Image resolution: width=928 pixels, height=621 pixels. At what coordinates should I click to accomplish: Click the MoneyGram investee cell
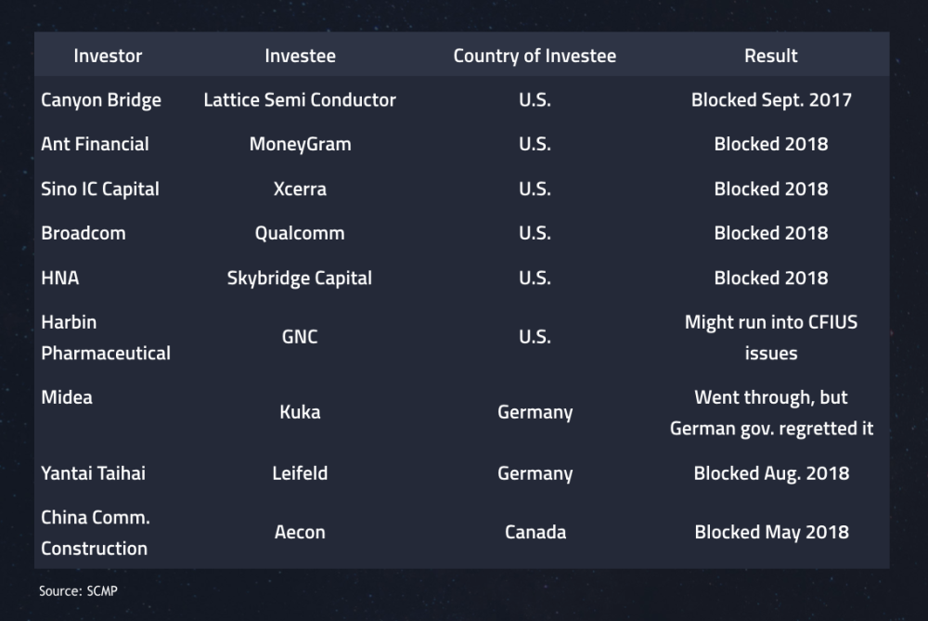click(x=300, y=145)
